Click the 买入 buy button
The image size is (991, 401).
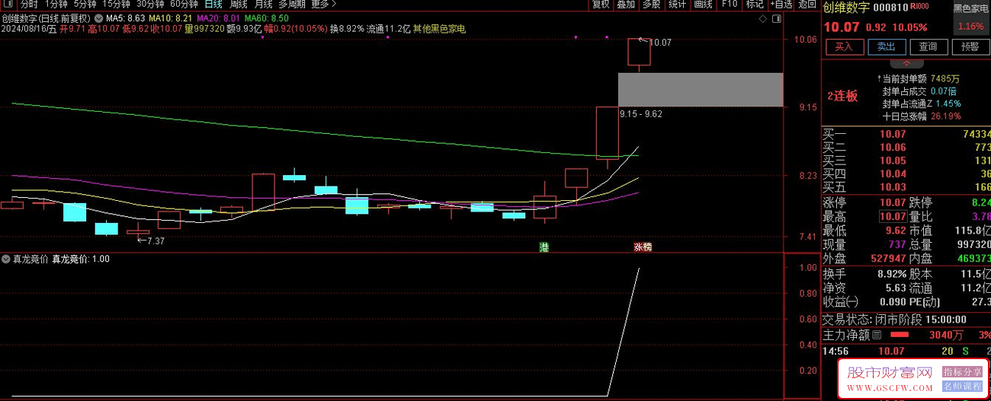844,47
